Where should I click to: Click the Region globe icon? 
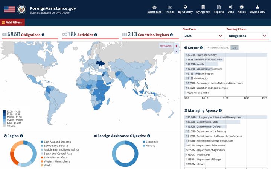5,136
